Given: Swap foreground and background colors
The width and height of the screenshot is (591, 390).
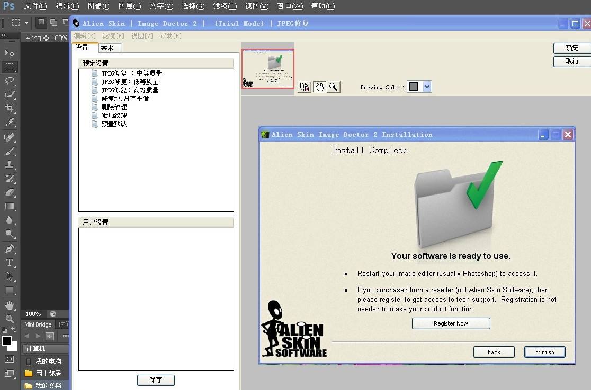Looking at the screenshot, I should click(x=14, y=330).
